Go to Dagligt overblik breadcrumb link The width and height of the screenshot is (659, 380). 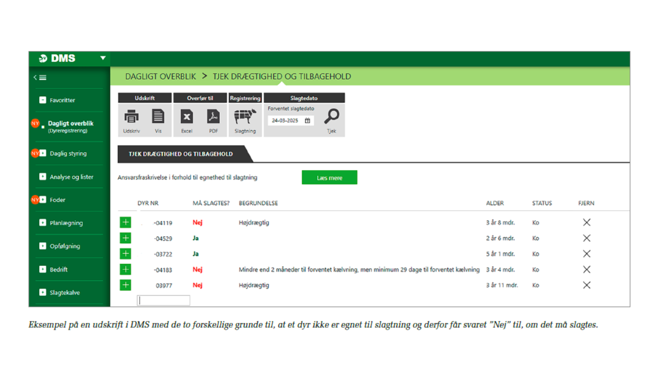pyautogui.click(x=161, y=76)
